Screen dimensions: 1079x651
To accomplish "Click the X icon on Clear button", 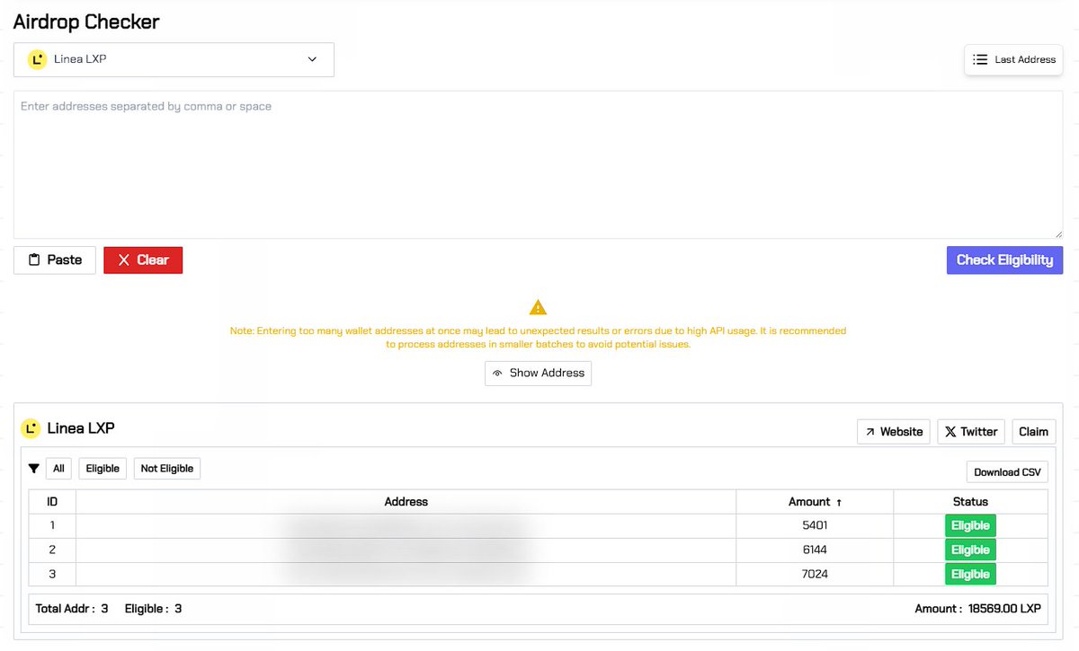I will [124, 260].
